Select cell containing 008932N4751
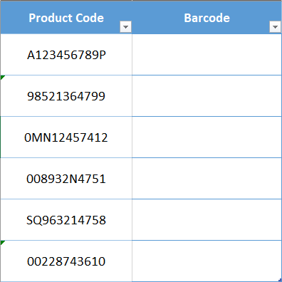 (x=66, y=179)
